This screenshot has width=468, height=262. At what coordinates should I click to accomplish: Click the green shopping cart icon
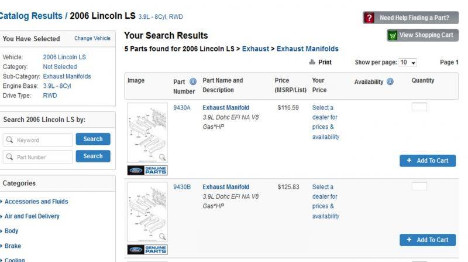(393, 35)
